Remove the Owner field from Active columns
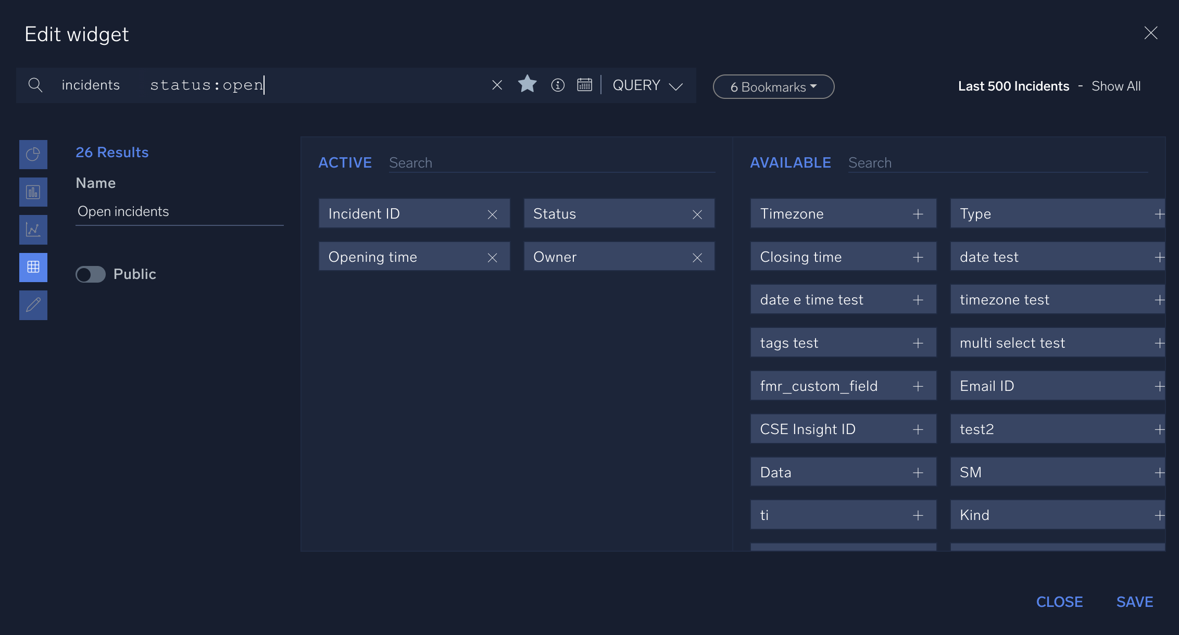The width and height of the screenshot is (1179, 635). point(697,257)
